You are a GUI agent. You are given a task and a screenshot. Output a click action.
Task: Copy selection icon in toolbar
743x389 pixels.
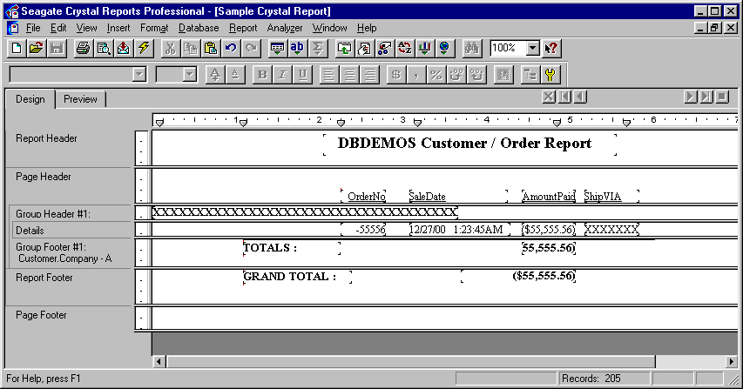(191, 48)
